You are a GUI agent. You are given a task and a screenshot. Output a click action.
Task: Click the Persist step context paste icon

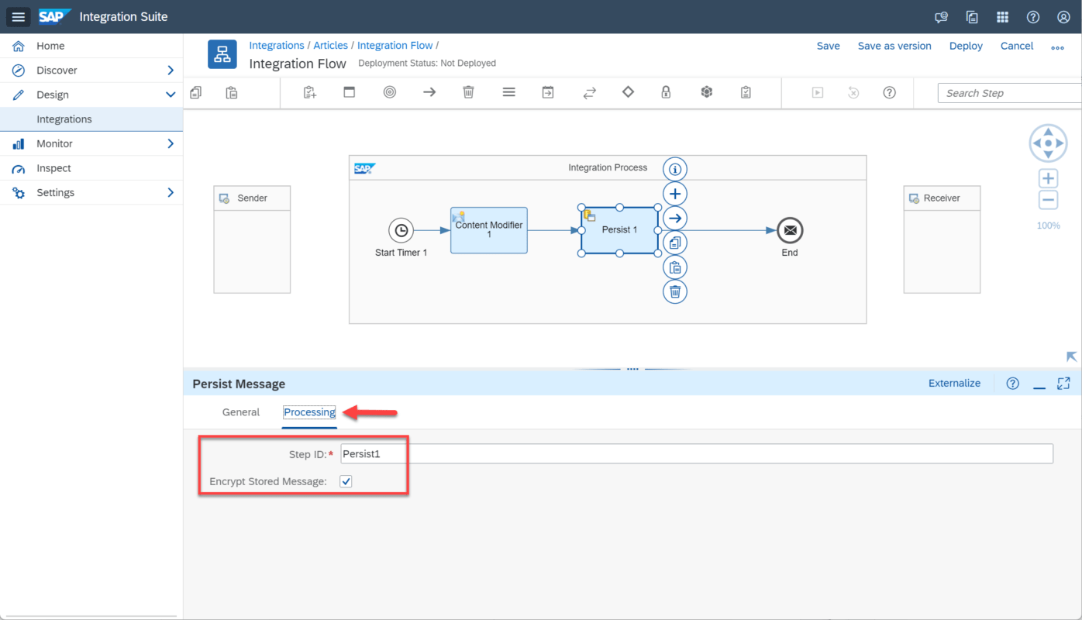pyautogui.click(x=675, y=267)
